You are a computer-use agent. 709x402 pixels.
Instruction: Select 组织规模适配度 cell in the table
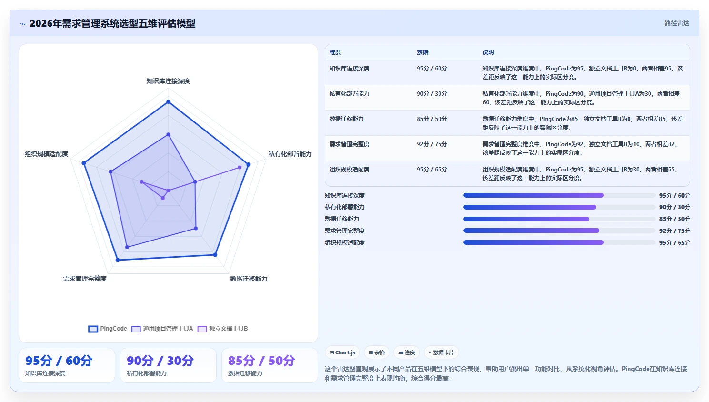click(350, 170)
